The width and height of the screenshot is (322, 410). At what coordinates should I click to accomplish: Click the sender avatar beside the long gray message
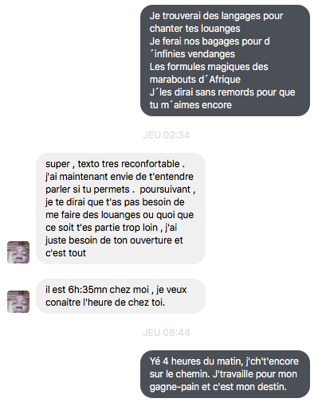click(x=18, y=252)
